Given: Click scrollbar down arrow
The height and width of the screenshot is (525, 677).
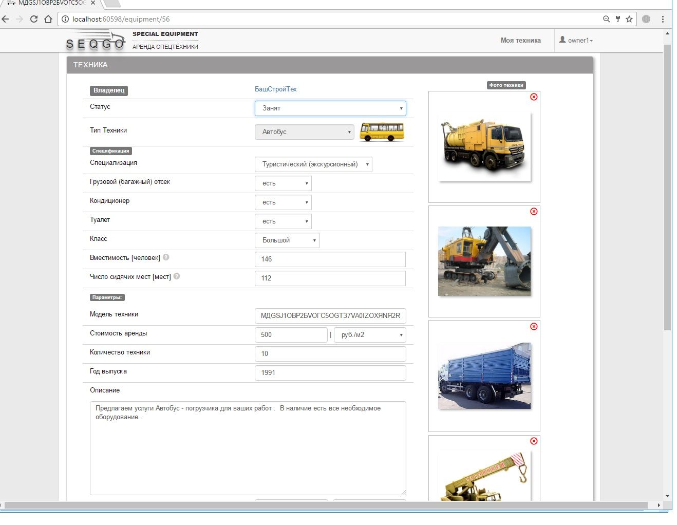Looking at the screenshot, I should point(668,496).
